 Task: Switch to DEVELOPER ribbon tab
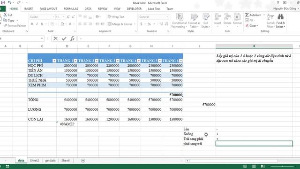(134, 9)
